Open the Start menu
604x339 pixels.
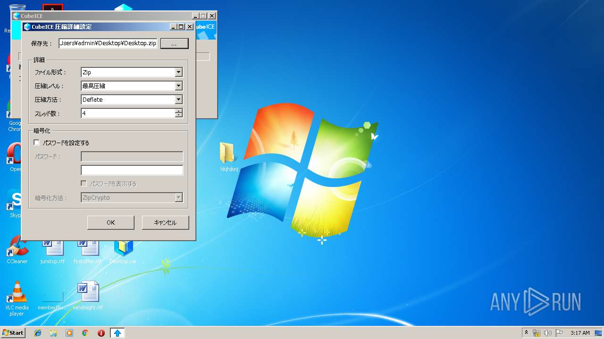coord(13,333)
